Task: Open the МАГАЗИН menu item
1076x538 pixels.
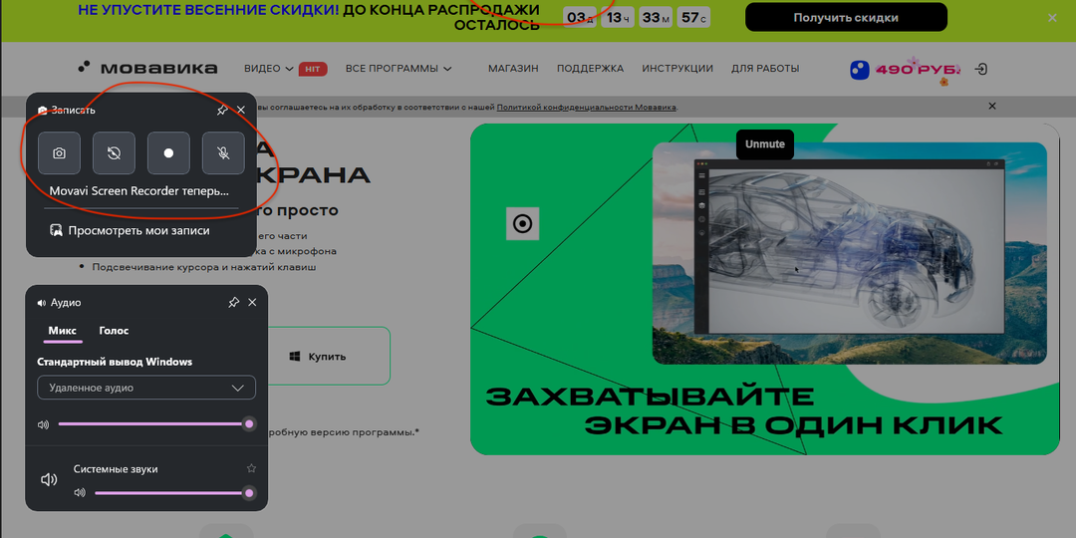Action: 513,69
